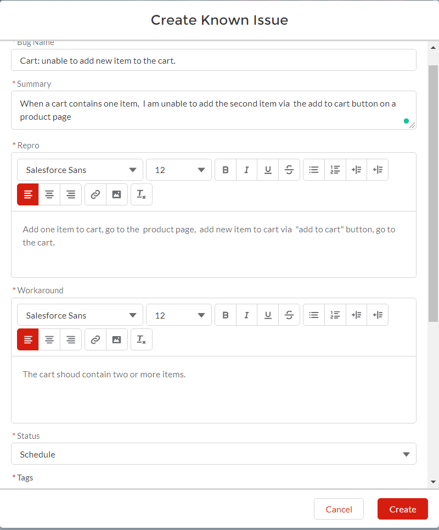Insert numbered list in the Workaround editor

[x=335, y=315]
